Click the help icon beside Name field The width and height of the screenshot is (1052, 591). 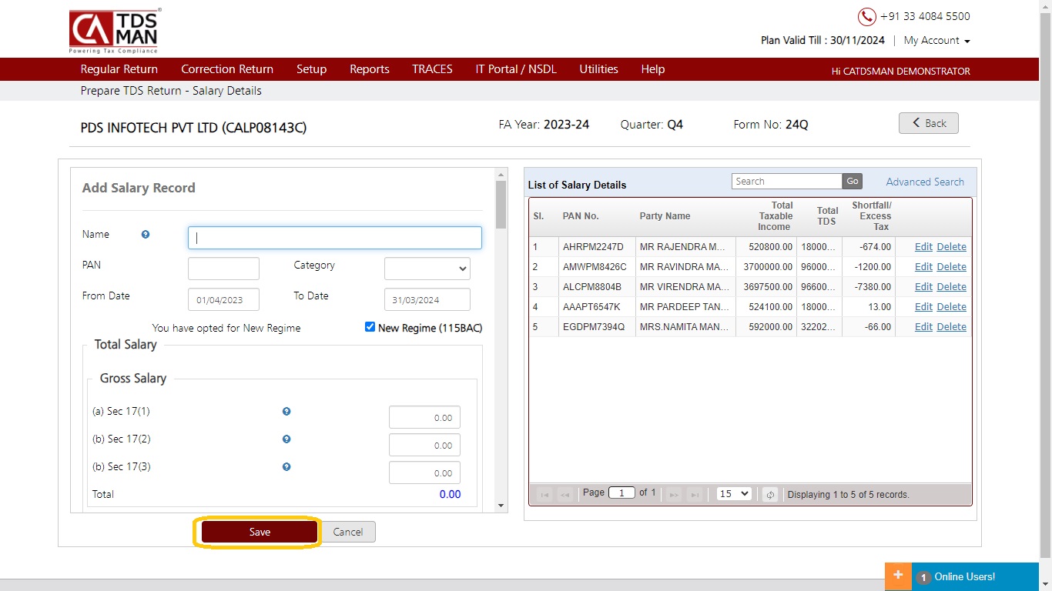[x=146, y=235]
